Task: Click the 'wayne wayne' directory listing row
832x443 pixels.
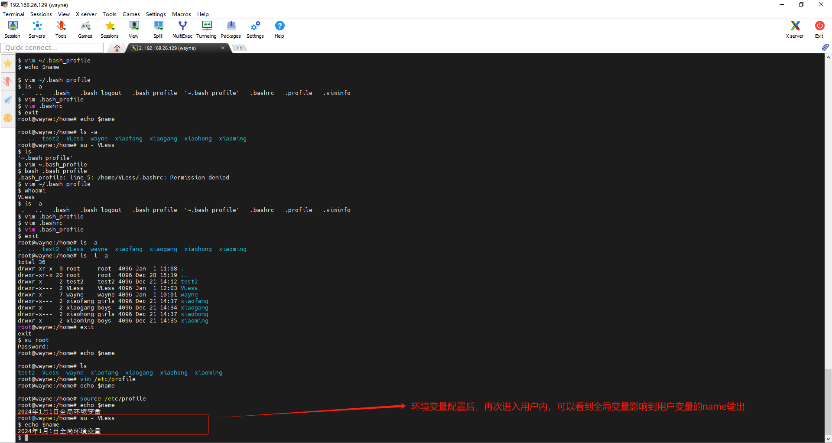Action: click(108, 295)
